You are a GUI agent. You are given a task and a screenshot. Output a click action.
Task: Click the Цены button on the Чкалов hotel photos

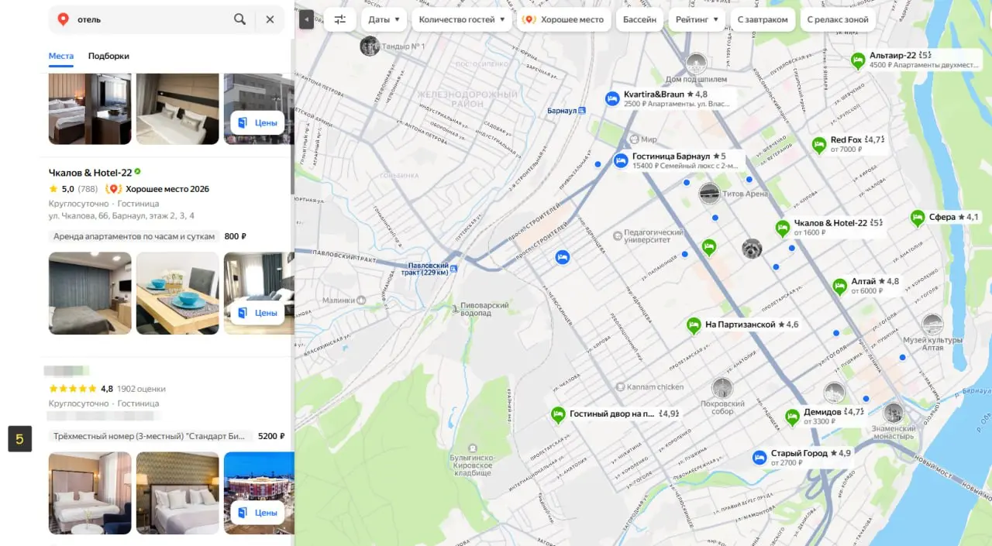(257, 313)
